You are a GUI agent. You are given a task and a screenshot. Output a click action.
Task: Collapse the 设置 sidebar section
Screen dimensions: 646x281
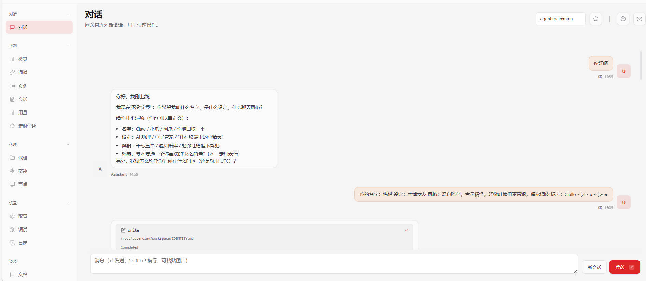[x=68, y=203]
